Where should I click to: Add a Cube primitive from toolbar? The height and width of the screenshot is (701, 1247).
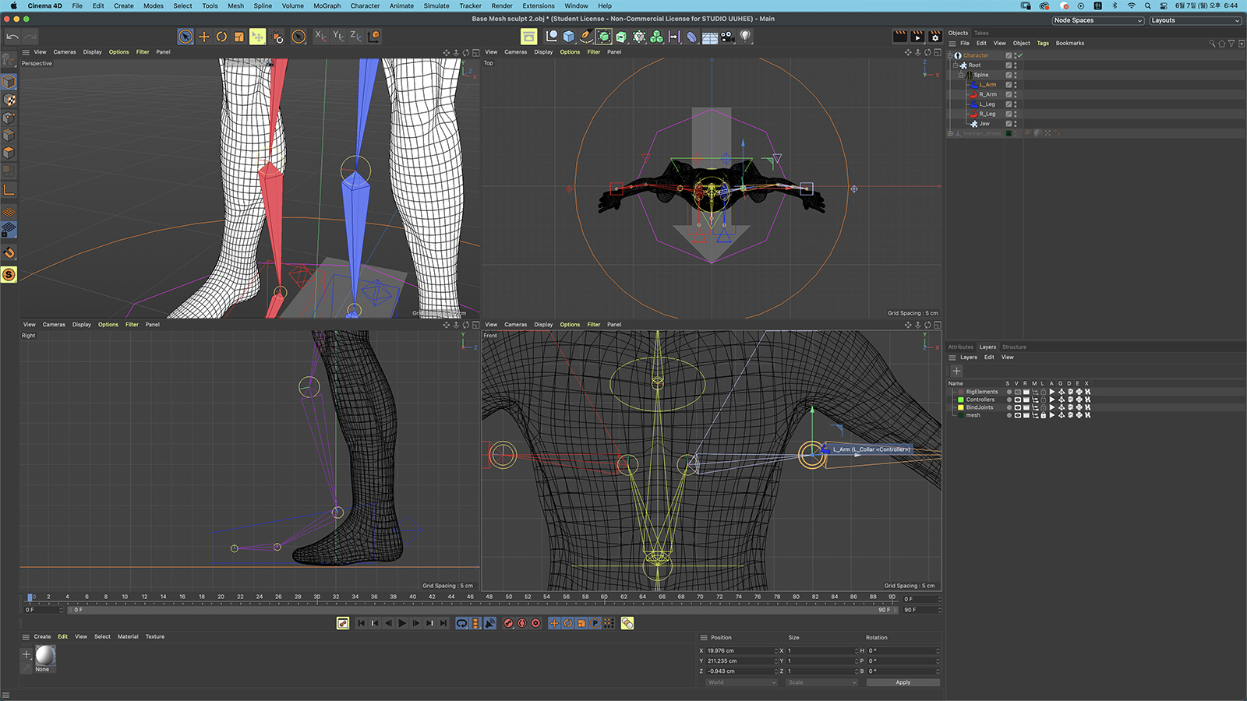click(569, 37)
